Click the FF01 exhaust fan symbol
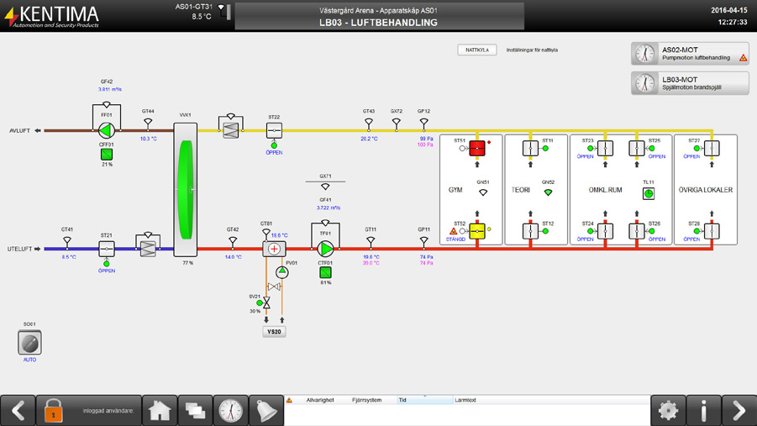757x426 pixels. click(x=106, y=130)
